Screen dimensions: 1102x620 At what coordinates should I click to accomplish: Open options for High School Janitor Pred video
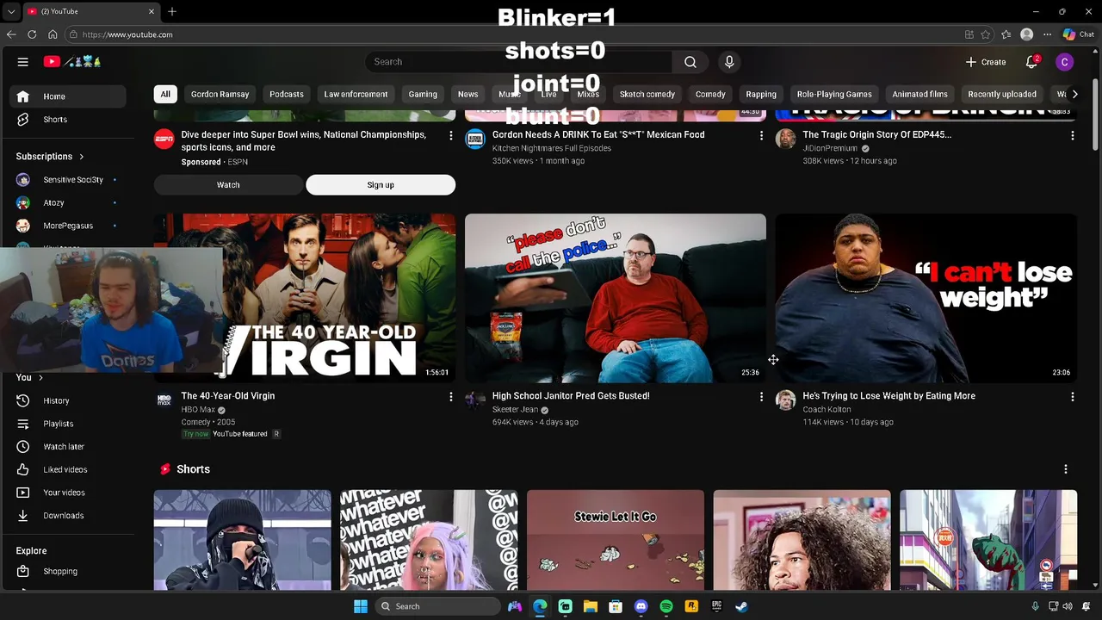coord(761,396)
